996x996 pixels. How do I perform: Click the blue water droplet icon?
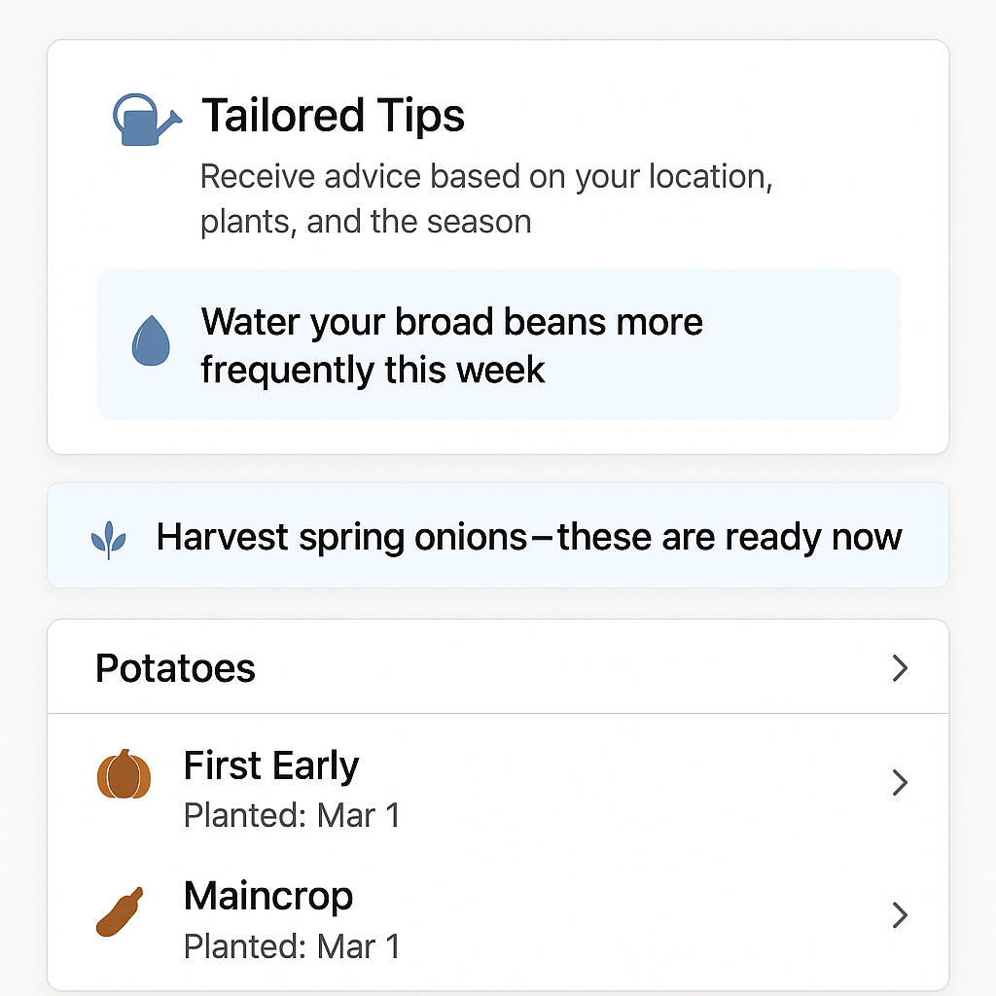(151, 340)
